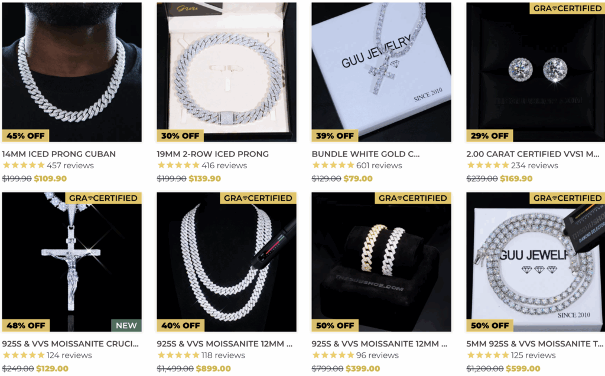Open the two-tone Cuban bracelets image

381,262
